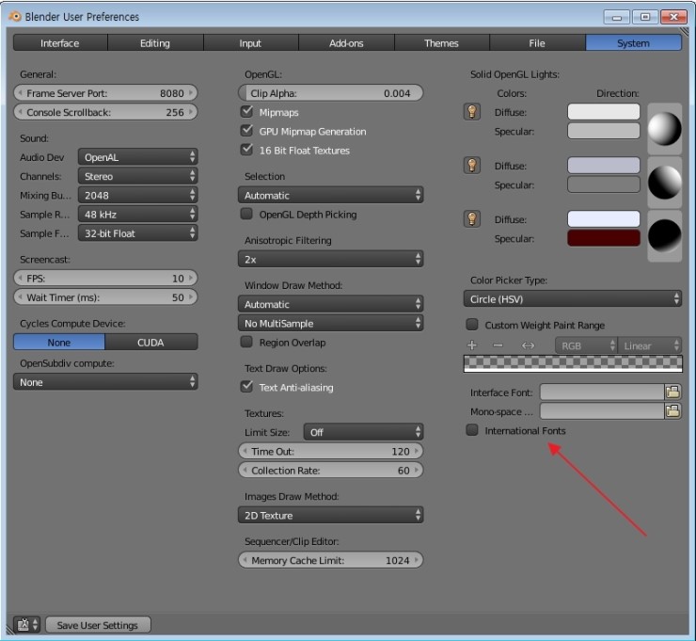Toggle the third OpenGL light bulb icon
This screenshot has width=696, height=641.
coord(472,219)
